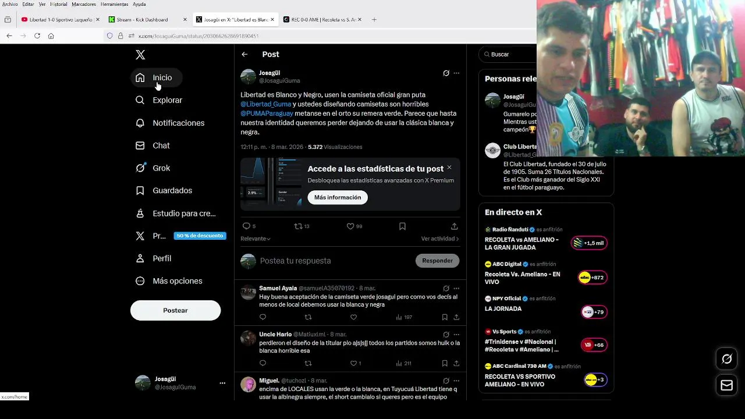Screen dimensions: 745x419
Task: Open a new browser tab with plus
Action: [374, 19]
